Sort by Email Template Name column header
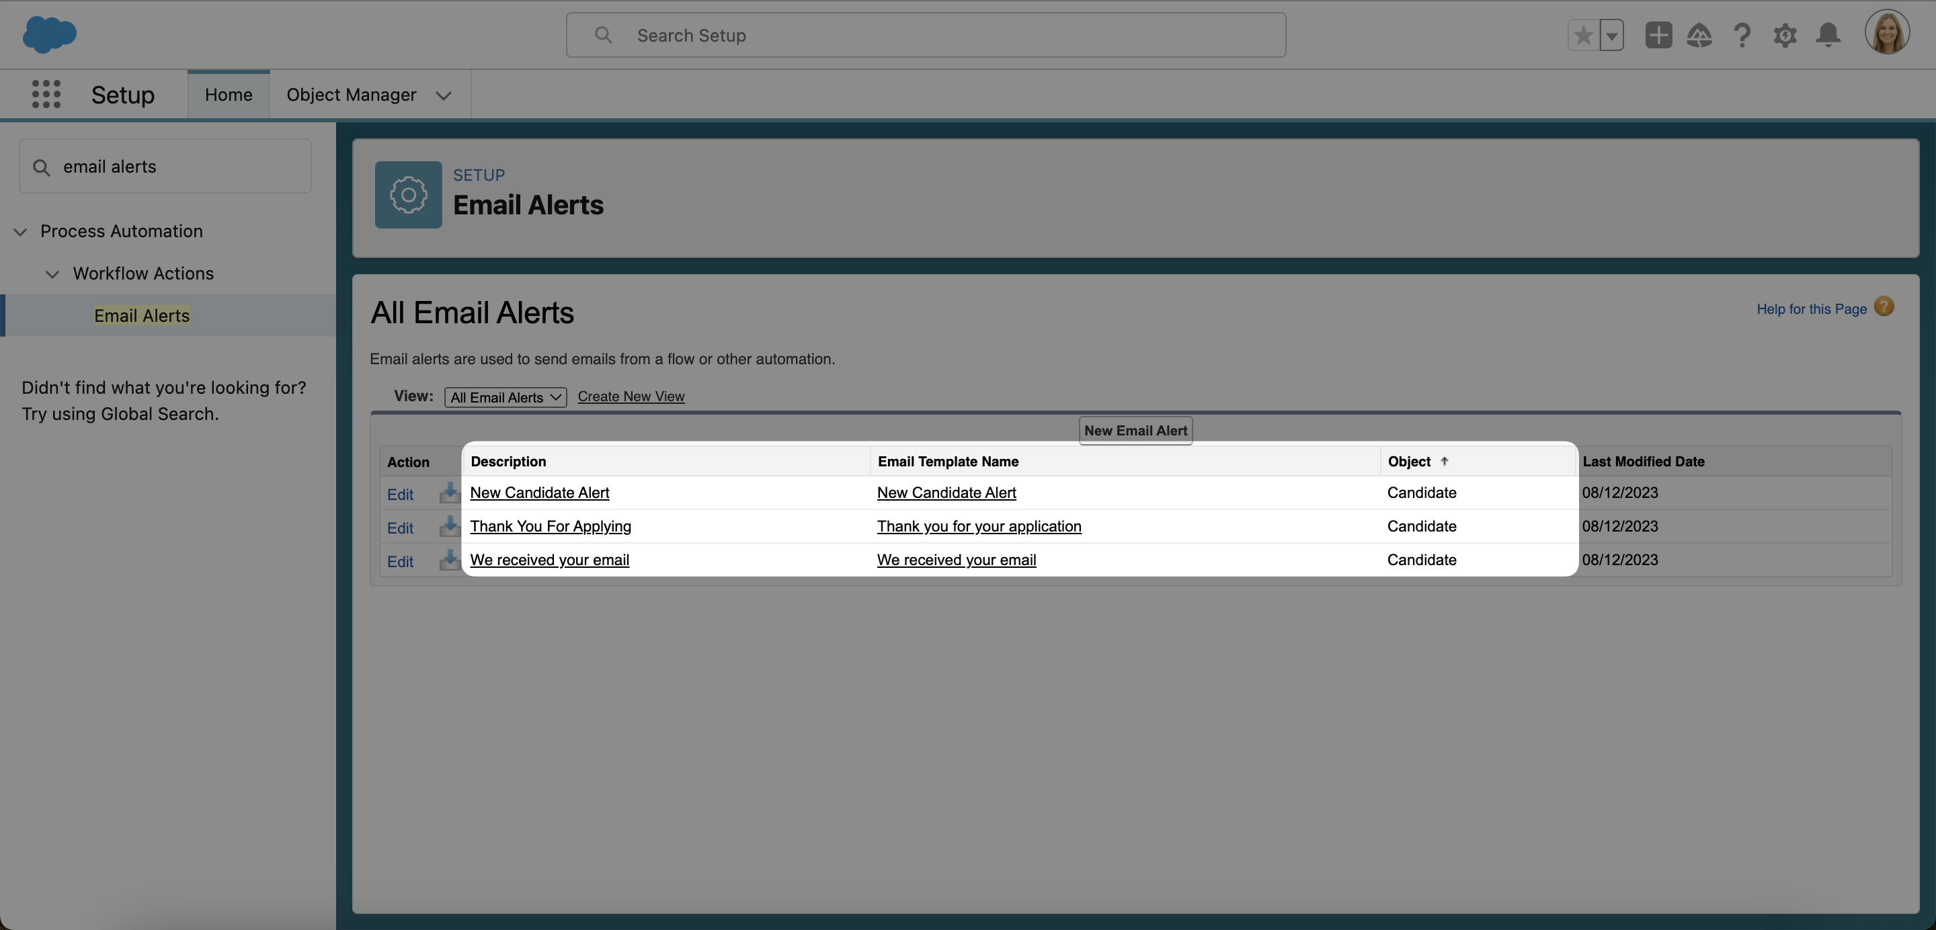Screen dimensions: 1936x930 click(948, 461)
